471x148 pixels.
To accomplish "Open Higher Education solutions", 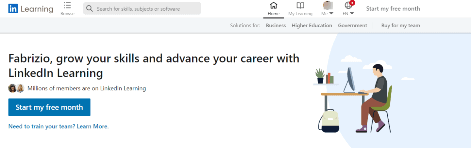I will [312, 25].
